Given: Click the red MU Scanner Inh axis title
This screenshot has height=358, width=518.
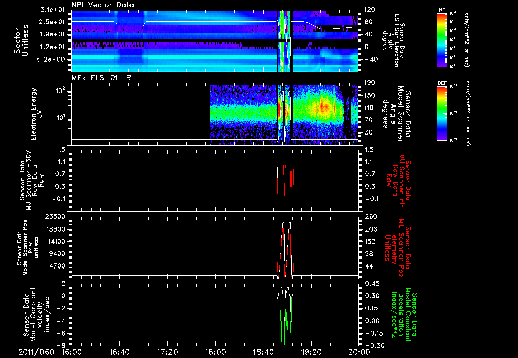Looking at the screenshot, I should [x=398, y=180].
